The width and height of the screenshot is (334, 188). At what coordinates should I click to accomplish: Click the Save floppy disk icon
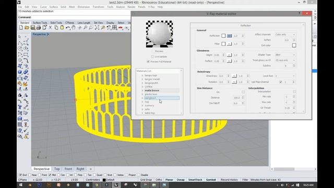(32, 28)
